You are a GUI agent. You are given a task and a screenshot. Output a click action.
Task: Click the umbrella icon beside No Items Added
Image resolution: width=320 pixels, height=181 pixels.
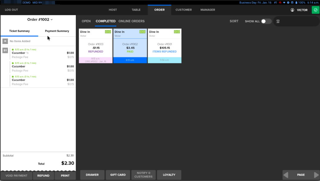pyautogui.click(x=5, y=41)
